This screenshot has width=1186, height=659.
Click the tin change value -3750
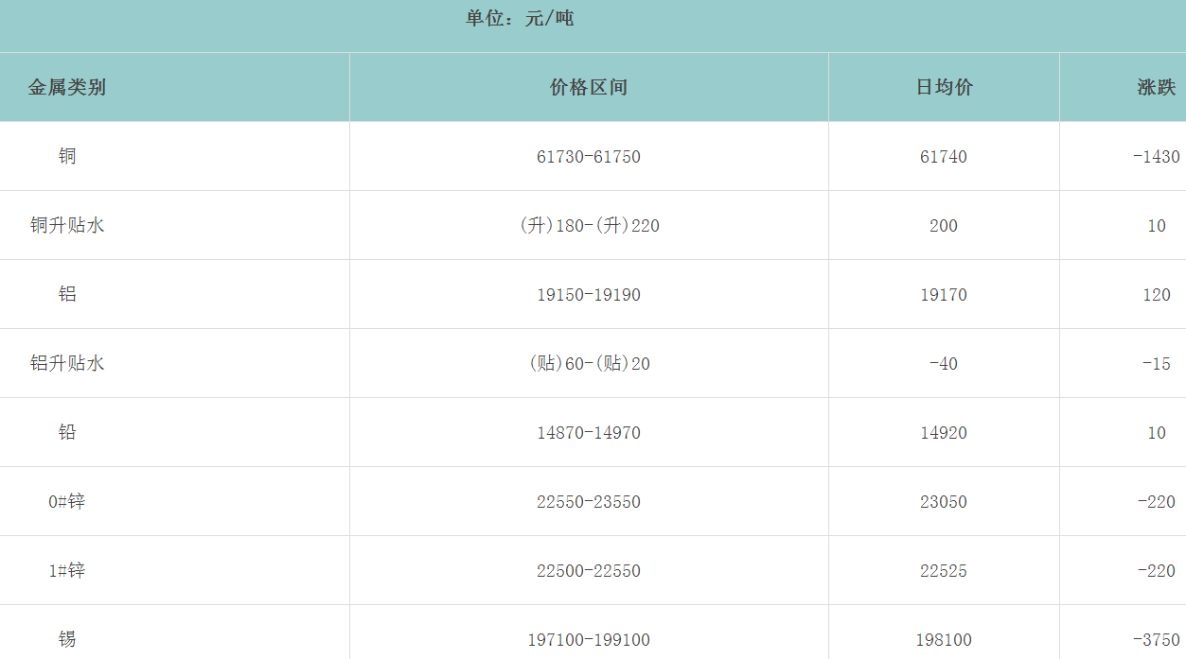pos(1156,640)
